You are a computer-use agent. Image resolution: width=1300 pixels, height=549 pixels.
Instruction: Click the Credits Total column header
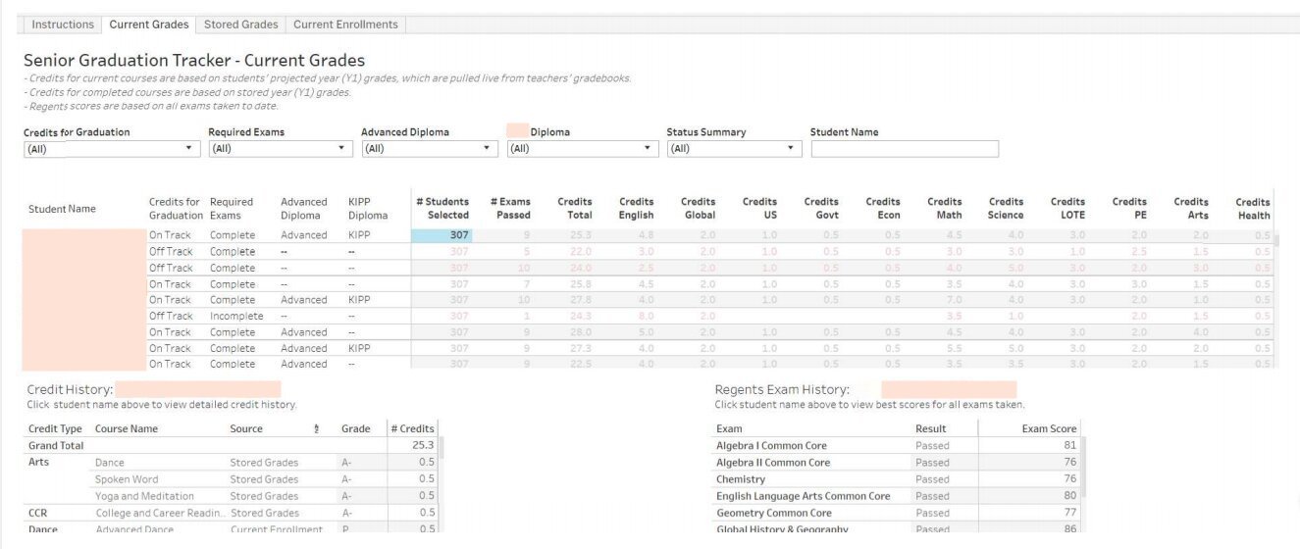pyautogui.click(x=575, y=209)
